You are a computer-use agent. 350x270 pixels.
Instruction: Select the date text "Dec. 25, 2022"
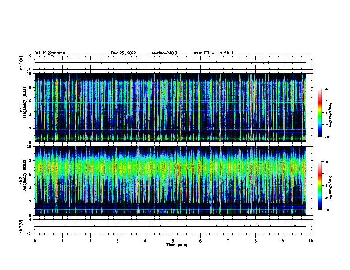(123, 53)
